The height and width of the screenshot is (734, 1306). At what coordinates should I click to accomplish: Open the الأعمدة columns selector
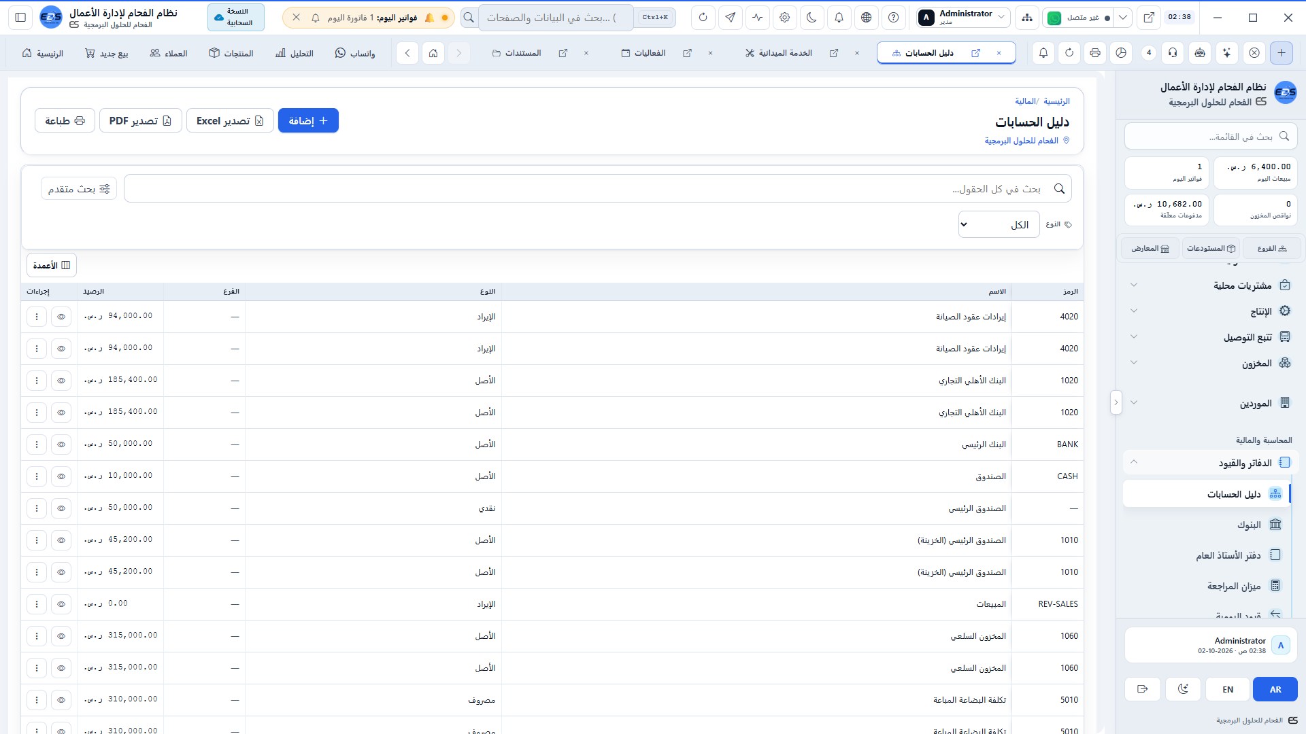[x=52, y=265]
